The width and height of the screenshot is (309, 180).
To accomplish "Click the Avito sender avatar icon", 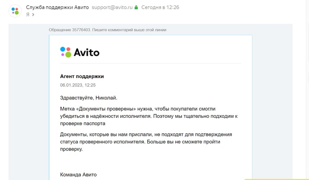I will [x=15, y=11].
